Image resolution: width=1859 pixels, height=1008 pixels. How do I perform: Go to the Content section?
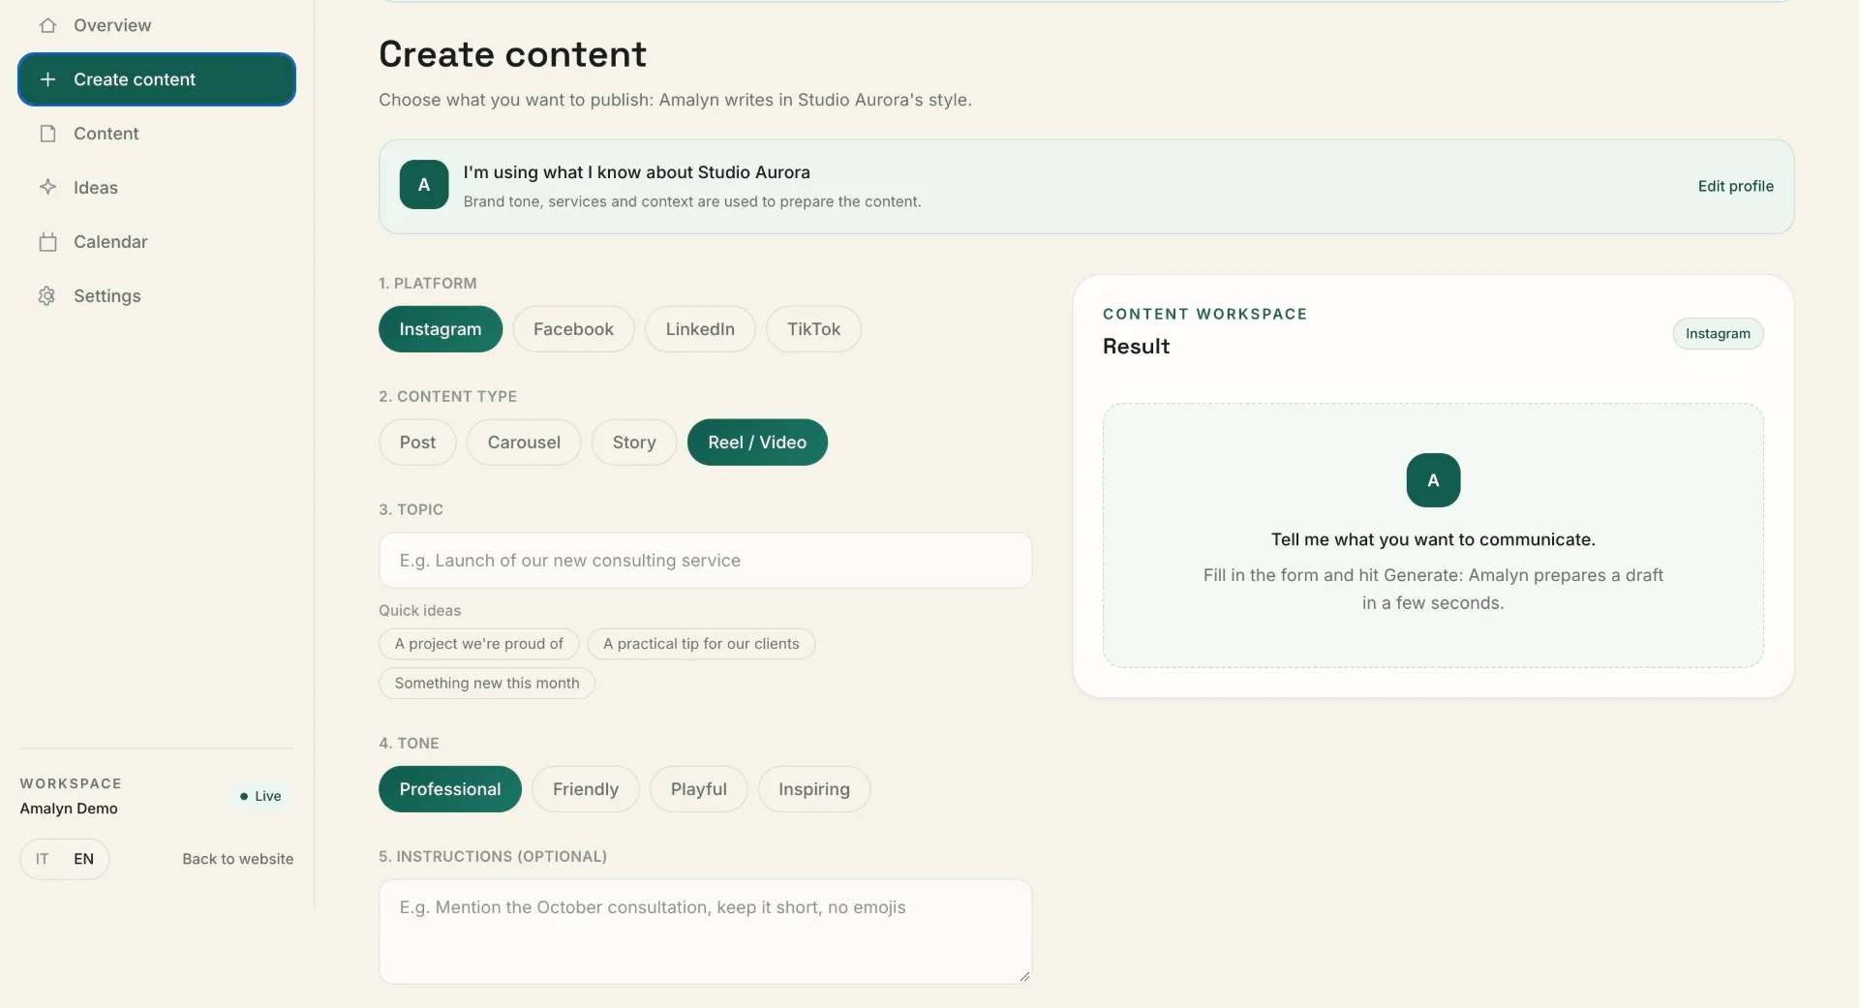tap(157, 134)
